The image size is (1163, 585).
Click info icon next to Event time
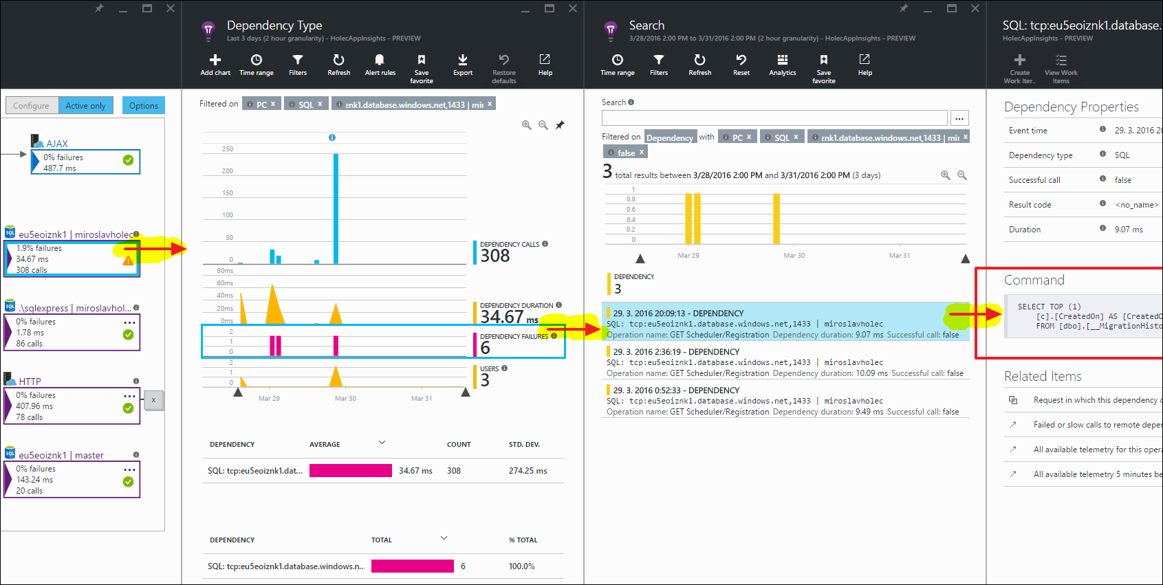click(x=1102, y=129)
